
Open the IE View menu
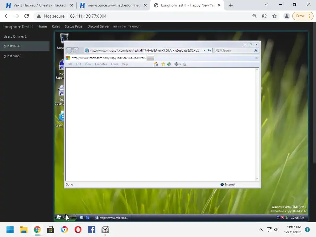click(x=88, y=64)
